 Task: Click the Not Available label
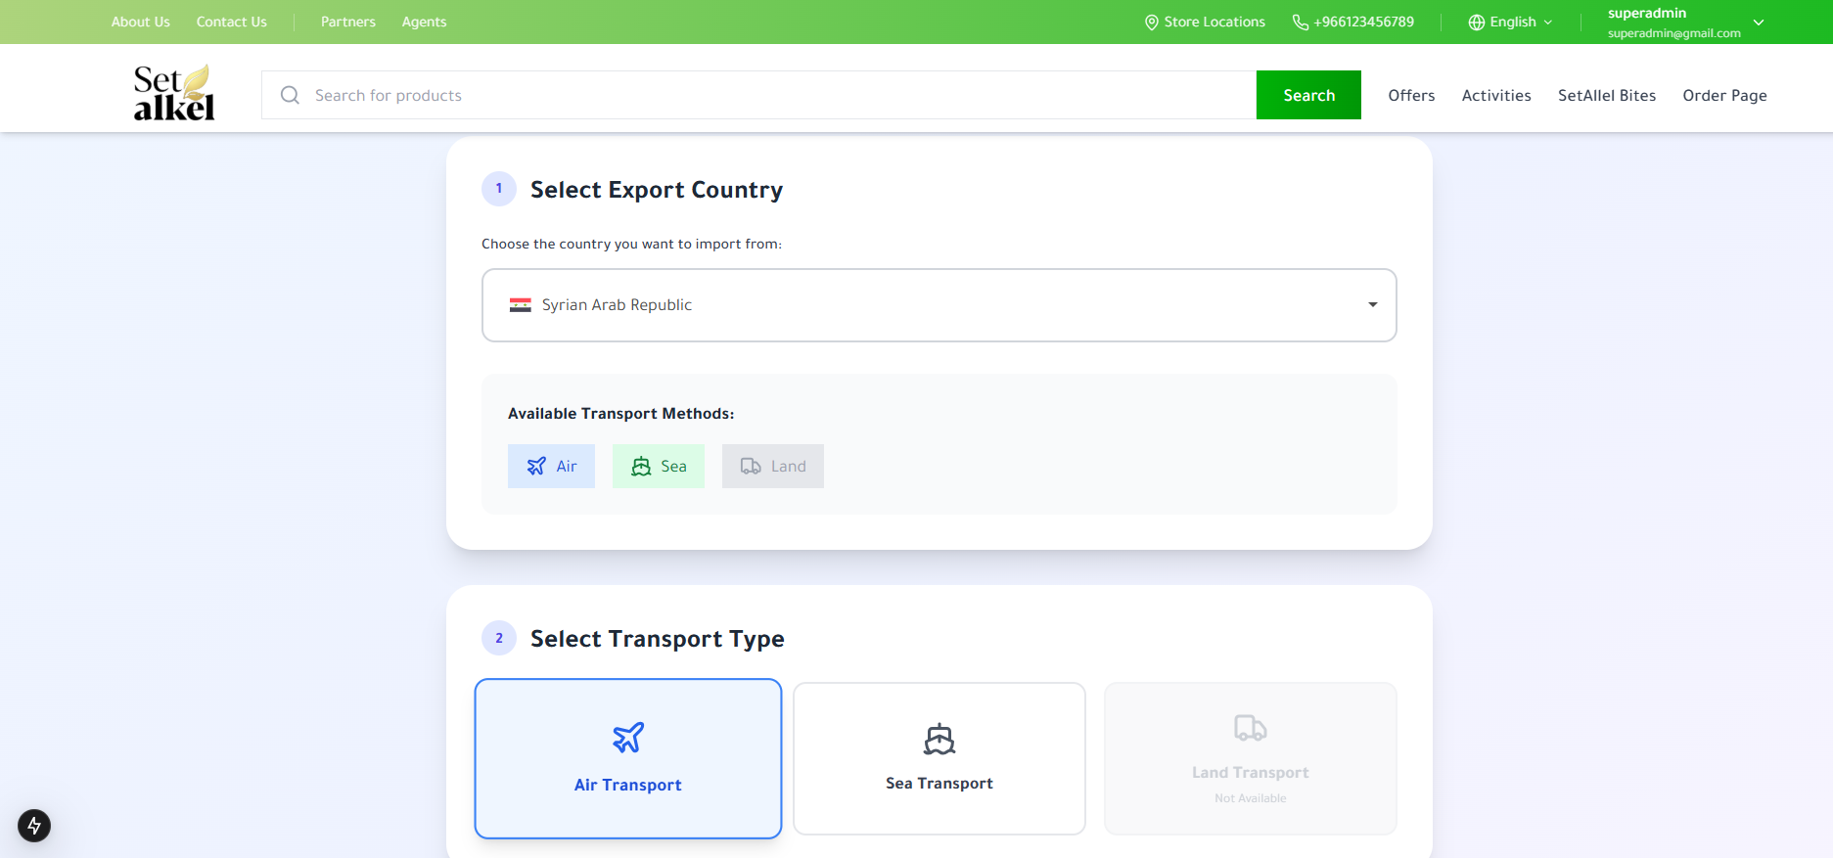click(1251, 798)
